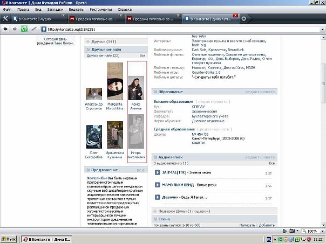
Task: Open Ариф friend avatar
Action: pos(136,88)
